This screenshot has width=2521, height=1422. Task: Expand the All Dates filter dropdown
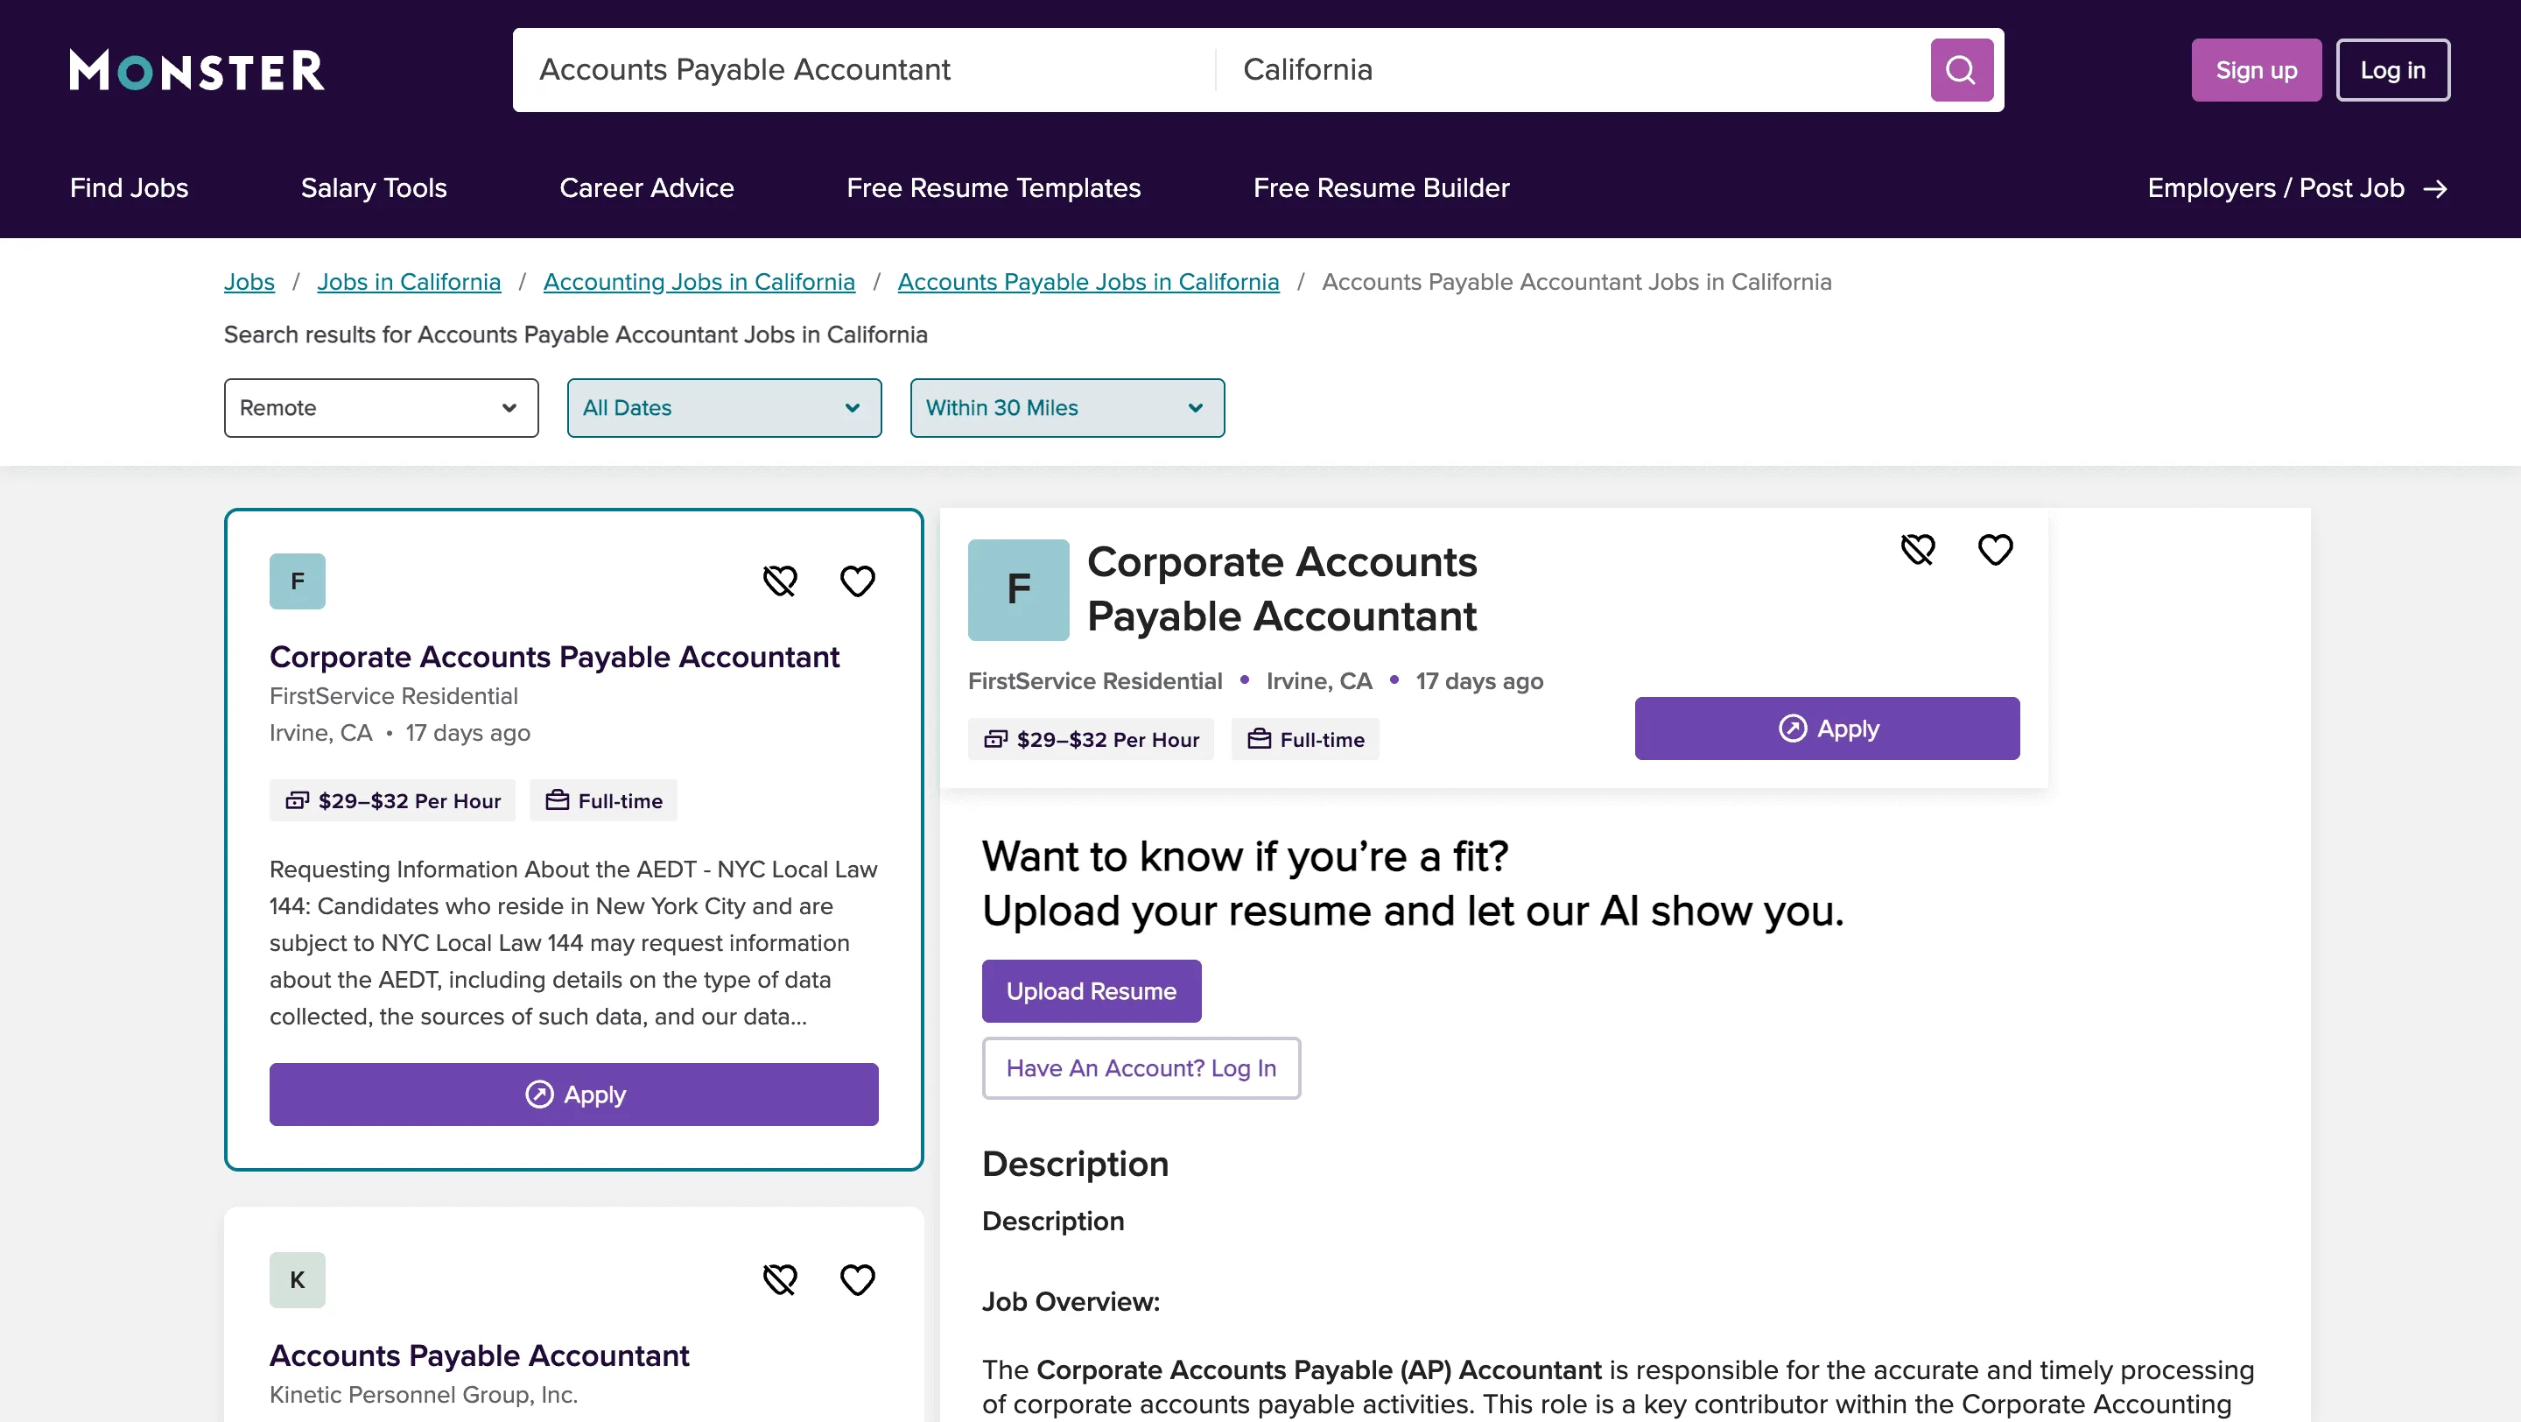click(723, 408)
